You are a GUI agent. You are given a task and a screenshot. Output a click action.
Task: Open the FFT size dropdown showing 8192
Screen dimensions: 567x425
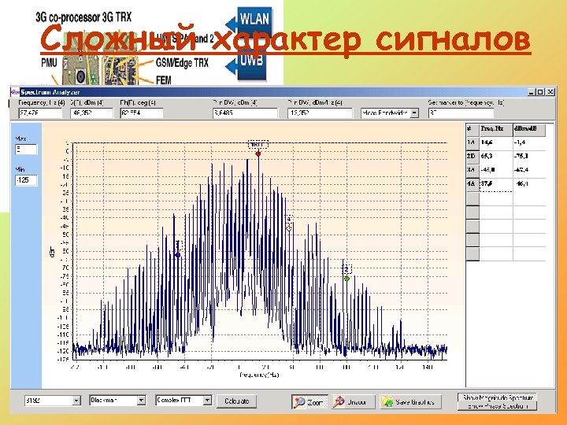coord(53,401)
